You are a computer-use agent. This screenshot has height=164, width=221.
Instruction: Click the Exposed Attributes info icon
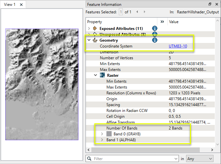pyautogui.click(x=155, y=29)
